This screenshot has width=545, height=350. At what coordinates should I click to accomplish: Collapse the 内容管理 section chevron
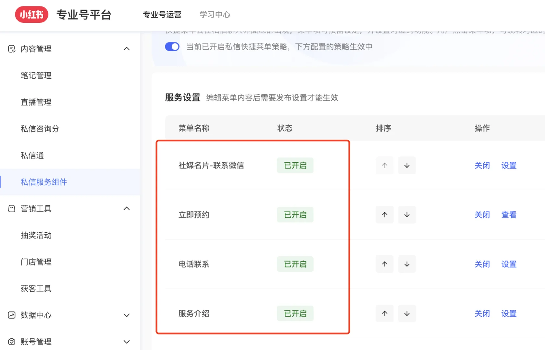point(127,49)
